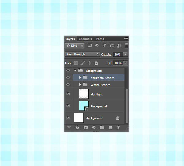
Task: Create a new group folder icon
Action: (102, 127)
